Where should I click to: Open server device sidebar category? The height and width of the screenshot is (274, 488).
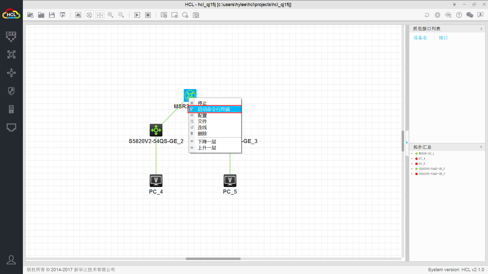(x=11, y=109)
